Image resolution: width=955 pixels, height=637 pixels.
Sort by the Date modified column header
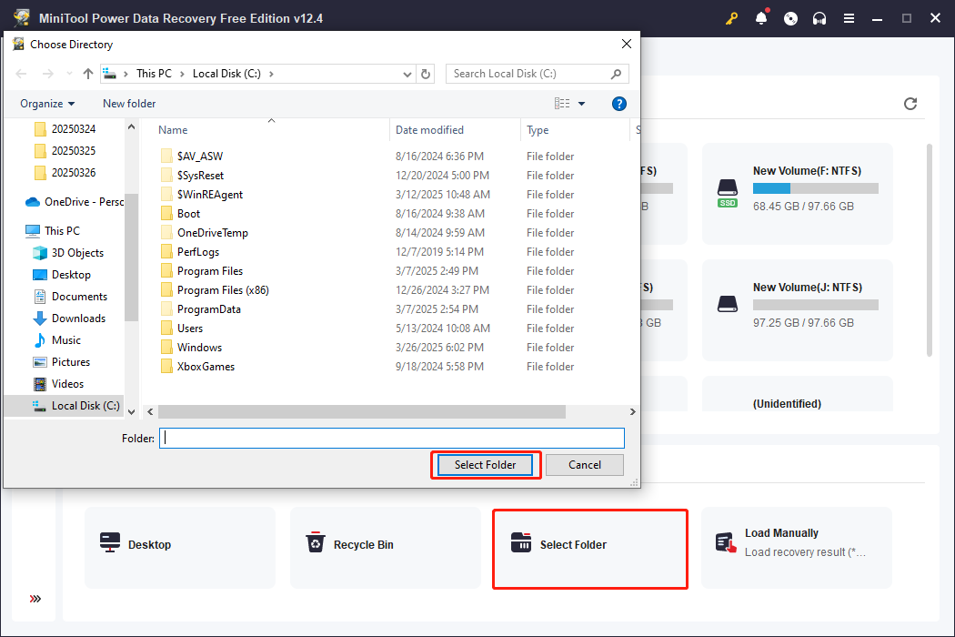(455, 130)
